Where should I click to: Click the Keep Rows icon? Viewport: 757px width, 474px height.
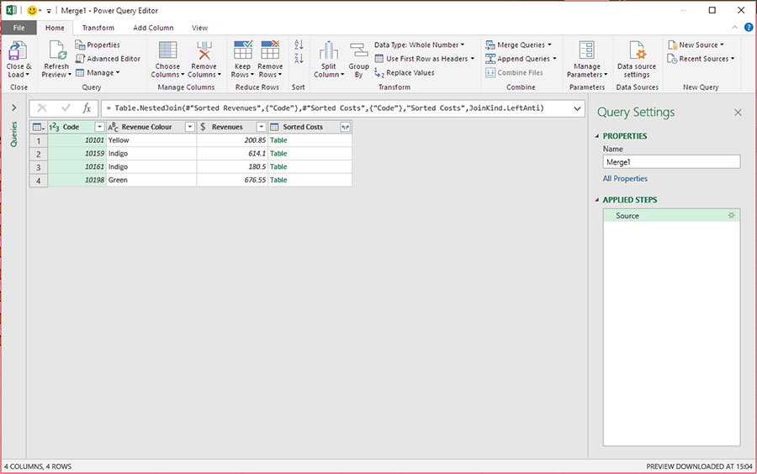[x=243, y=50]
